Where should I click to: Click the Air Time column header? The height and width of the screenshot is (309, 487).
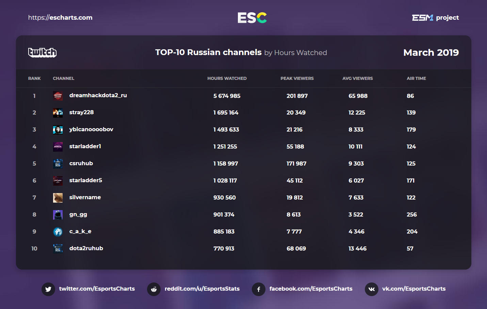coord(416,79)
